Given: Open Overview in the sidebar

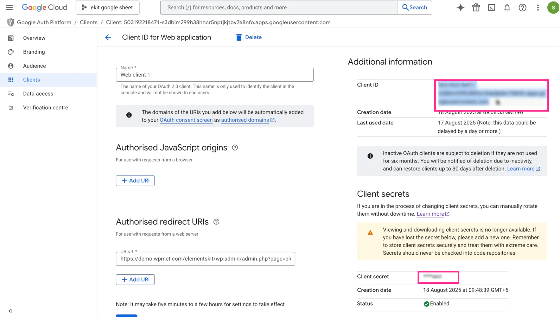Looking at the screenshot, I should (48, 38).
